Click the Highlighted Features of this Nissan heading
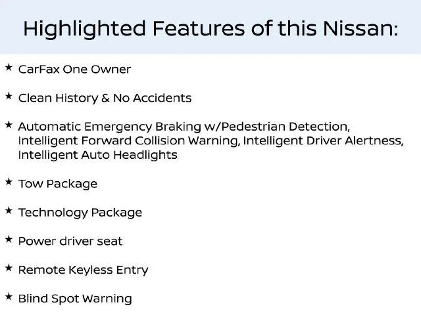This screenshot has width=421, height=315. pos(210,29)
